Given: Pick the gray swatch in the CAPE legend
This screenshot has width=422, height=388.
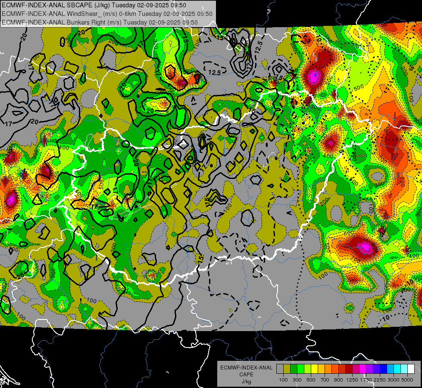Looking at the screenshot, I should point(280,369).
